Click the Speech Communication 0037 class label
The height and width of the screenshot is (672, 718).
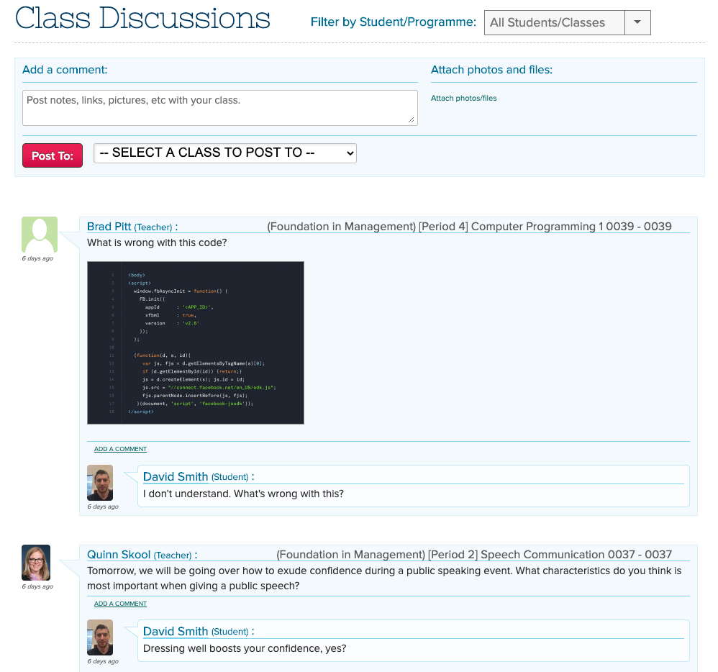474,554
